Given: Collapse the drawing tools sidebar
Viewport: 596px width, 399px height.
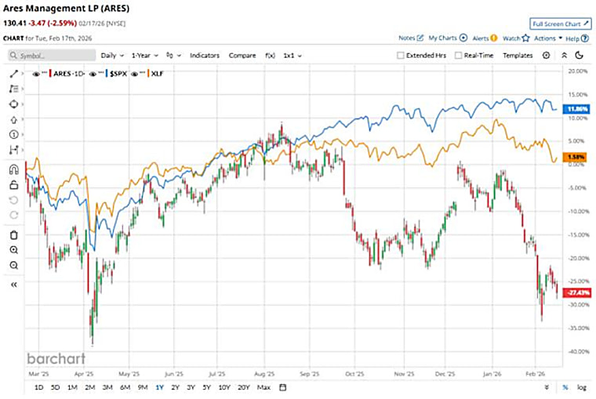Looking at the screenshot, I should (13, 285).
